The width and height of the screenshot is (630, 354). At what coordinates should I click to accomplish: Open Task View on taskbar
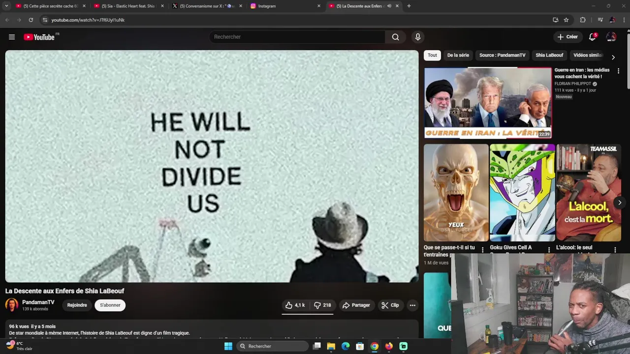coord(317,346)
